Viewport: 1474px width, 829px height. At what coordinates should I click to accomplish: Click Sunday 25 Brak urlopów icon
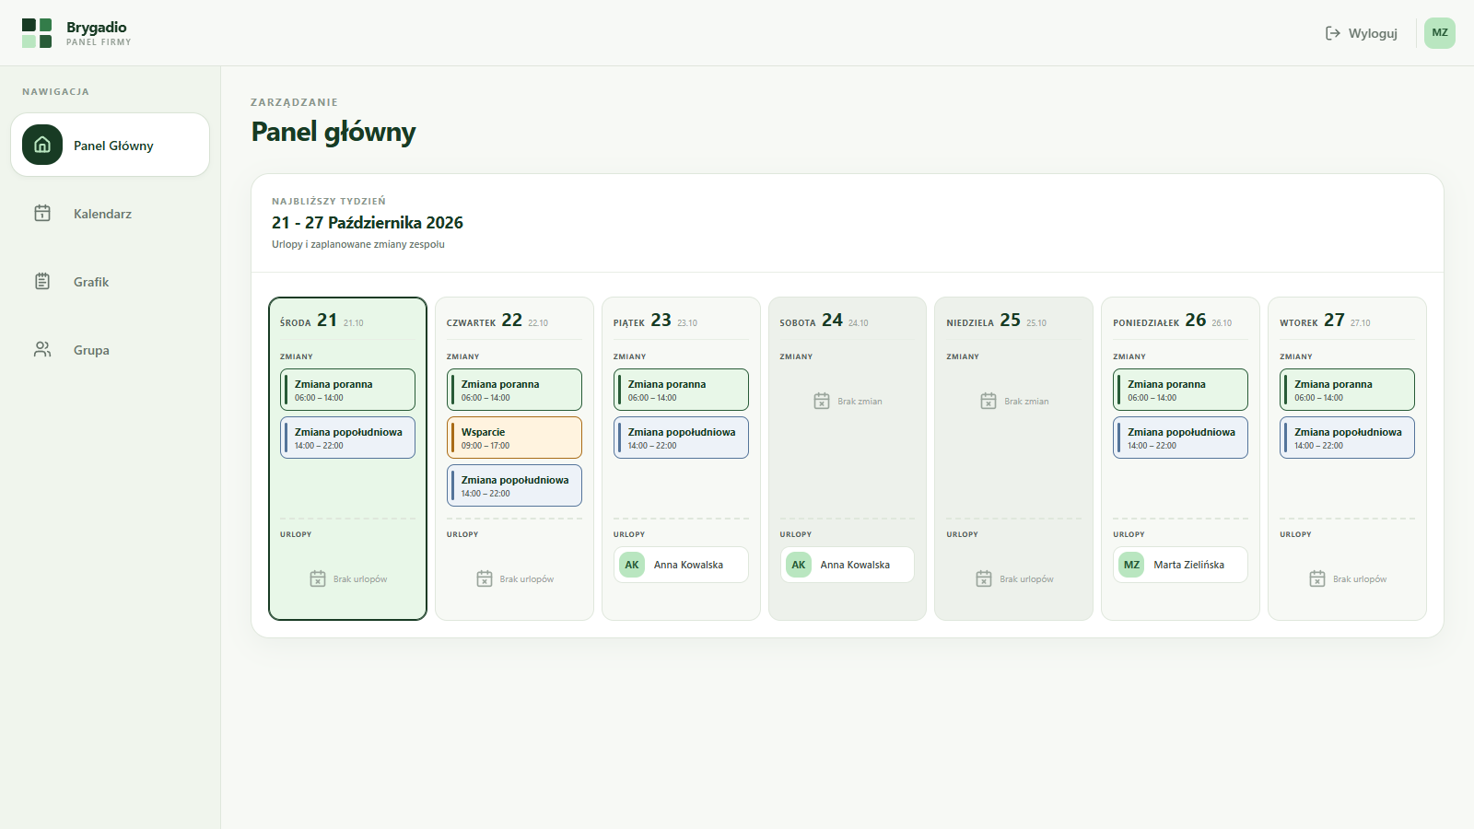point(984,578)
